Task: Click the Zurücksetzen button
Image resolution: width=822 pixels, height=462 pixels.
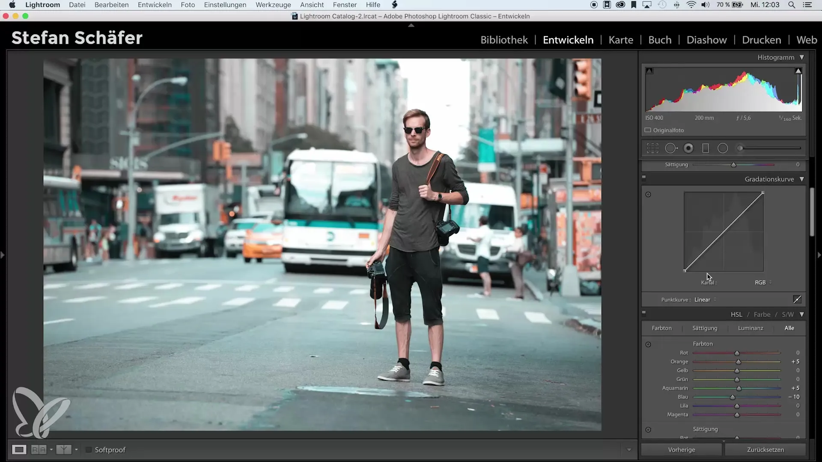Action: click(765, 450)
